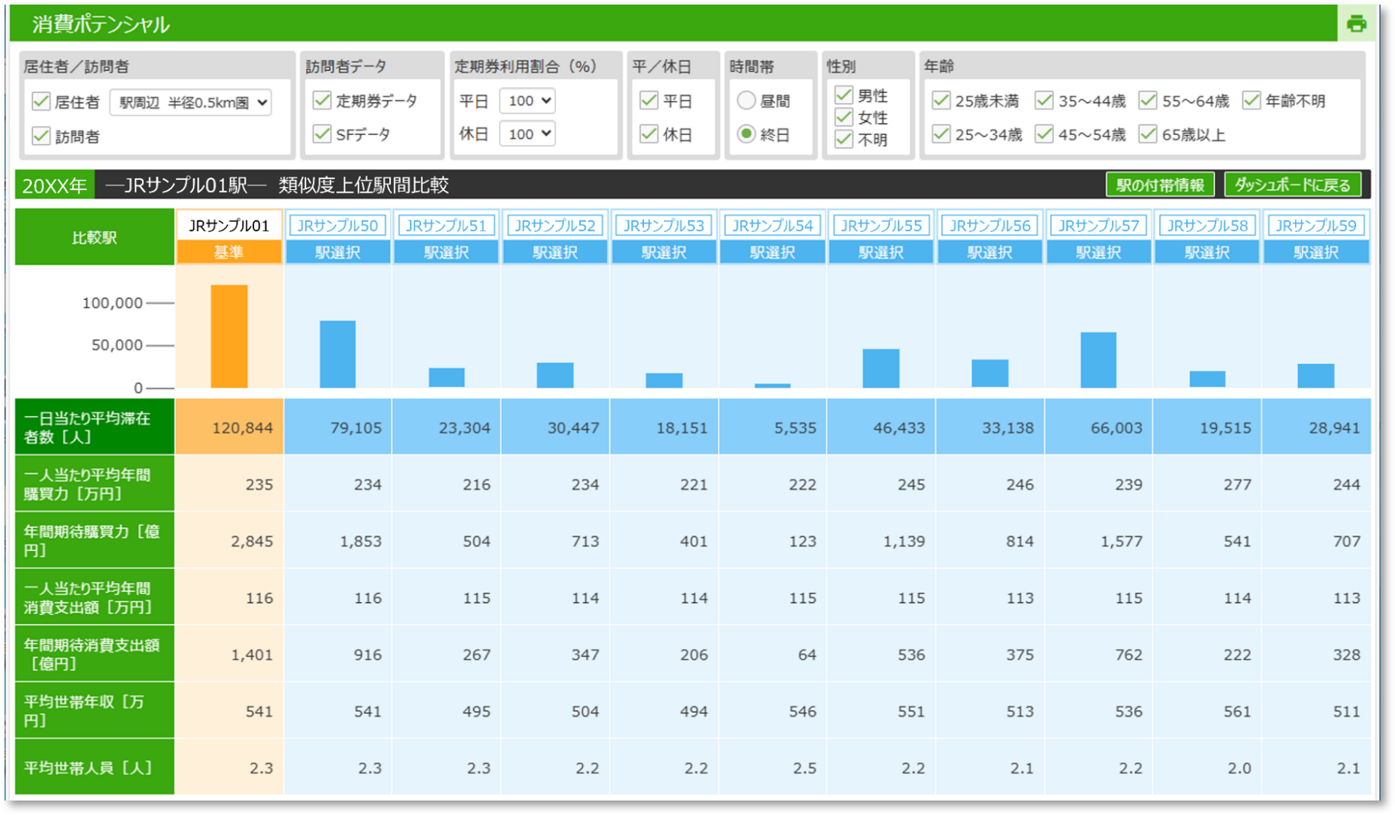Select the 年間期待購買力 row header
Viewport: 1395px width, 815px height.
click(x=95, y=540)
